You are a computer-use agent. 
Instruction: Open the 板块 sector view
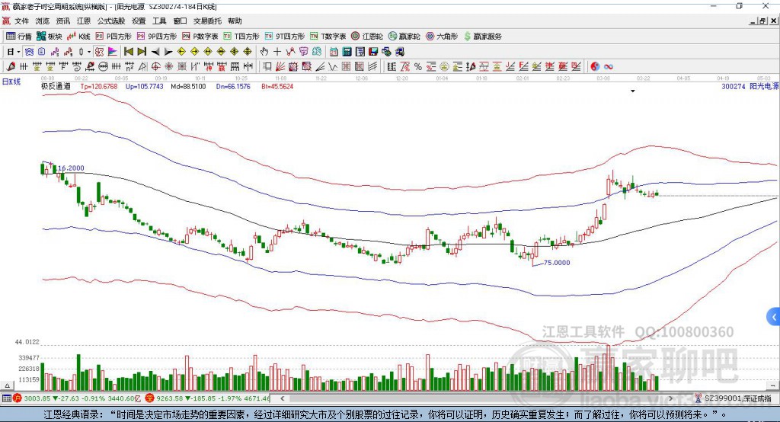tap(50, 37)
